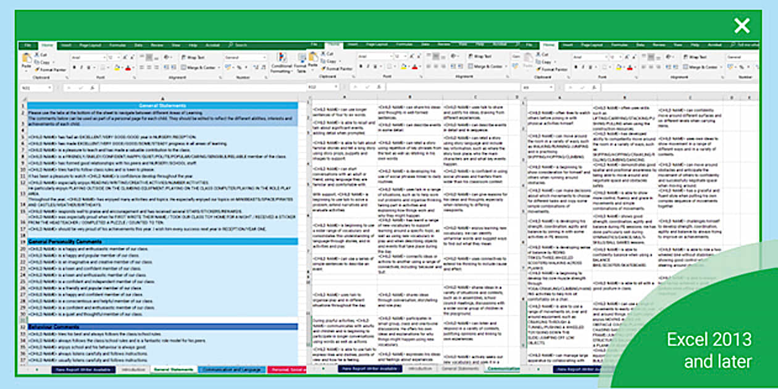The height and width of the screenshot is (389, 778).
Task: Enable Wrap Text for the selection
Action: [x=186, y=57]
